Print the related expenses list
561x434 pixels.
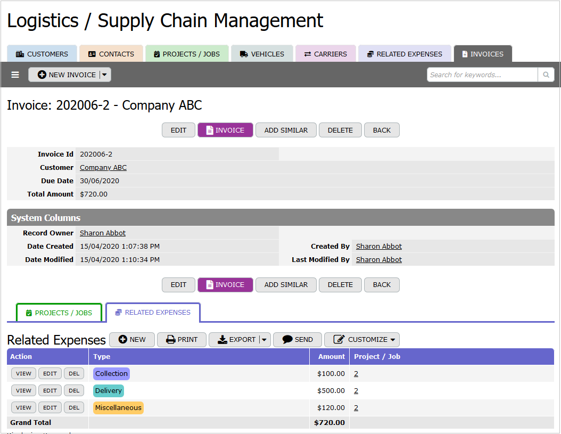[181, 339]
